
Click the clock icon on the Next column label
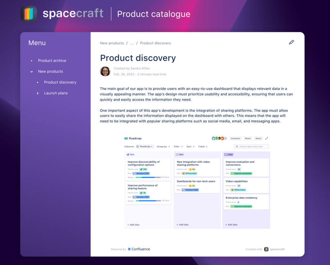[177, 155]
